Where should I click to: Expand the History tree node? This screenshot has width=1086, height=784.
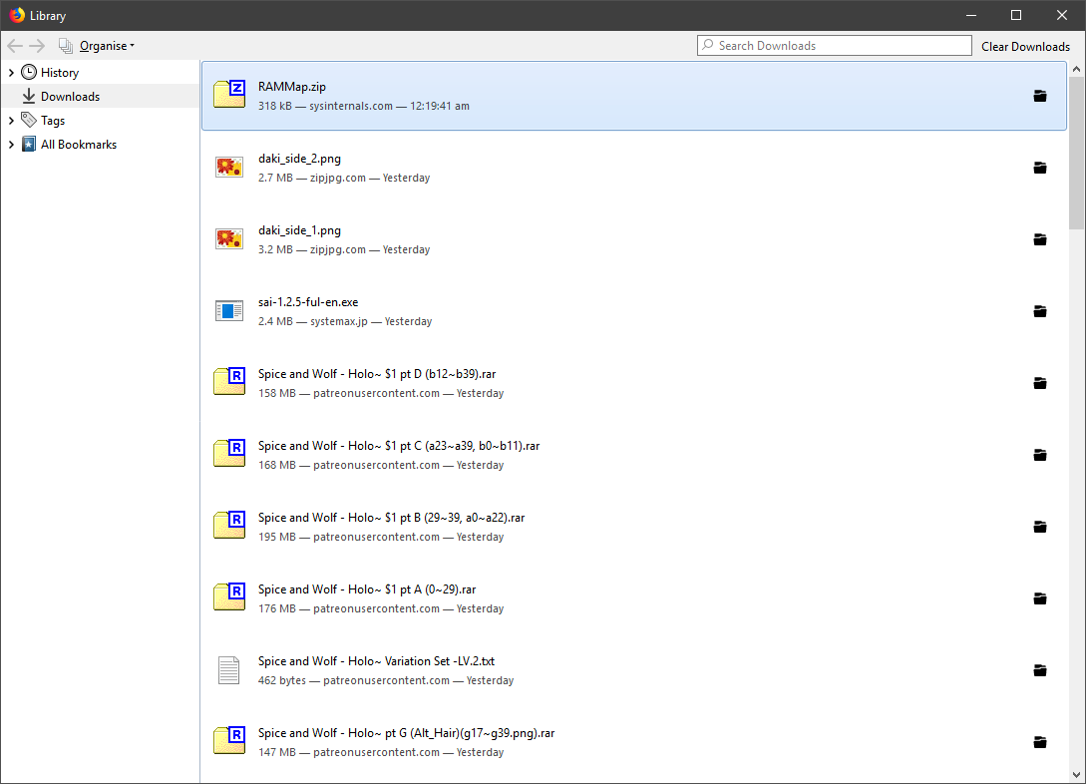(x=11, y=72)
